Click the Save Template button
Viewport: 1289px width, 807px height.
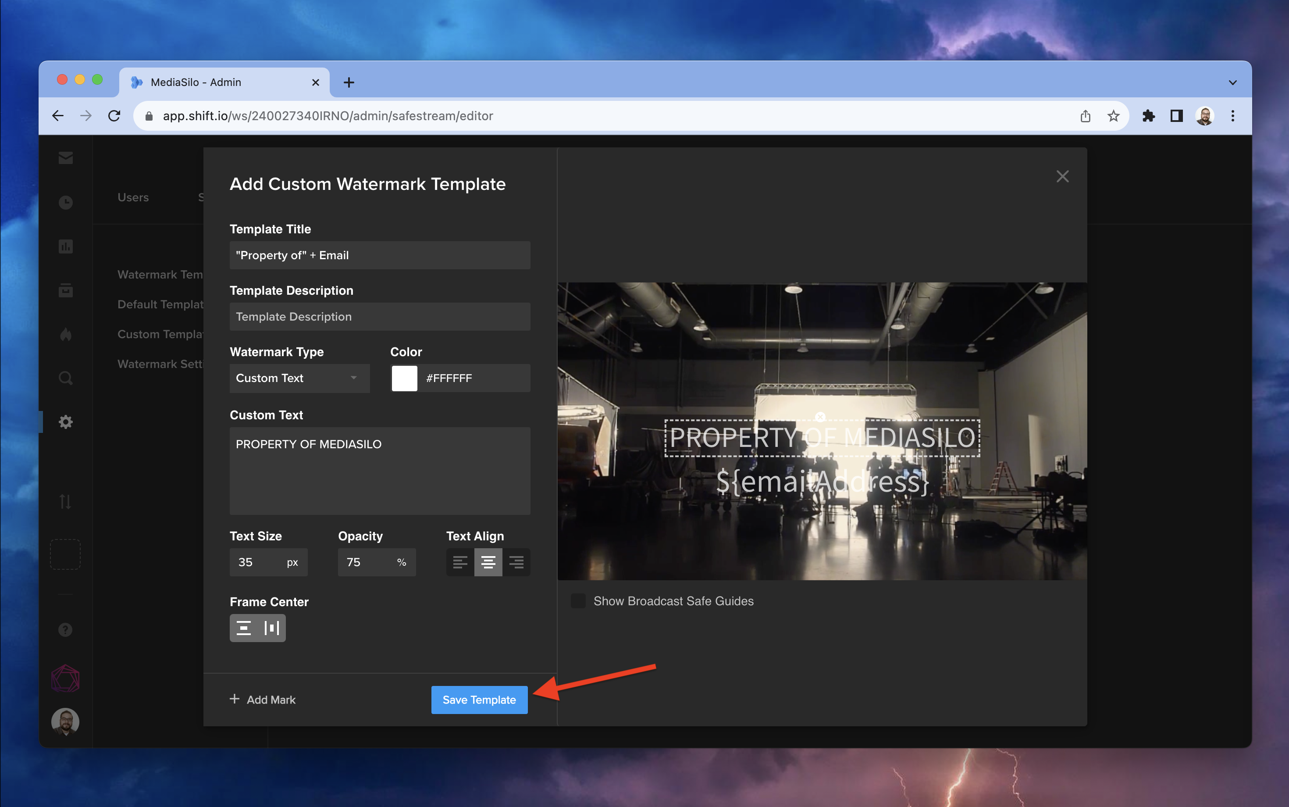point(479,700)
